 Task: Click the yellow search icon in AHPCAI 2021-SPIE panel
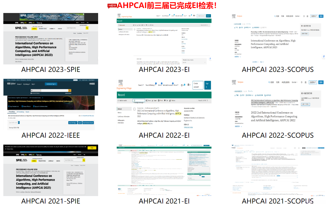pos(84,160)
